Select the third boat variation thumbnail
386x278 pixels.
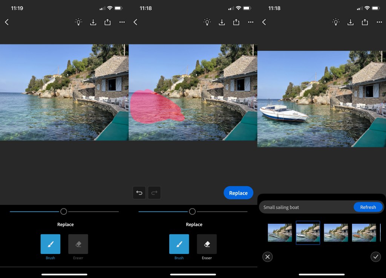point(335,232)
